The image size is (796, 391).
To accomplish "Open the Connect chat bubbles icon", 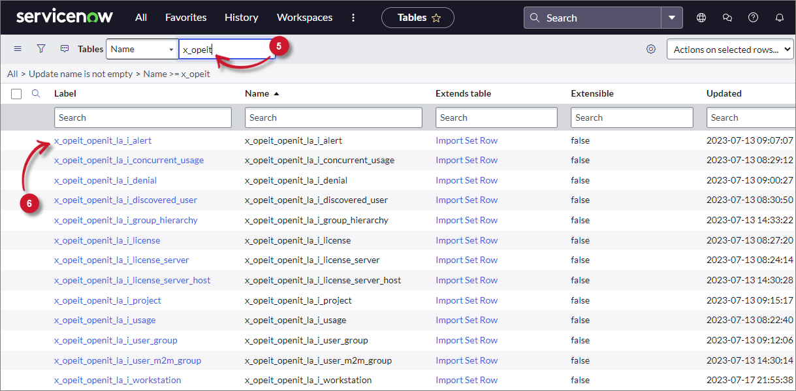I will pyautogui.click(x=727, y=18).
